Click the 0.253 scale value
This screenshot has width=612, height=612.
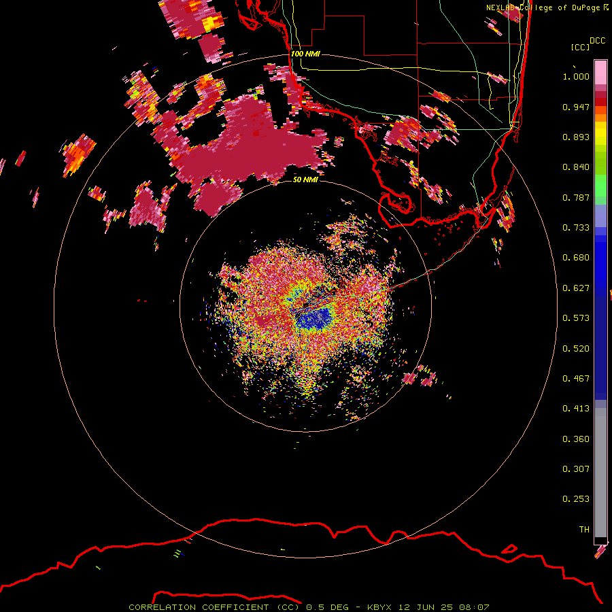click(x=576, y=499)
